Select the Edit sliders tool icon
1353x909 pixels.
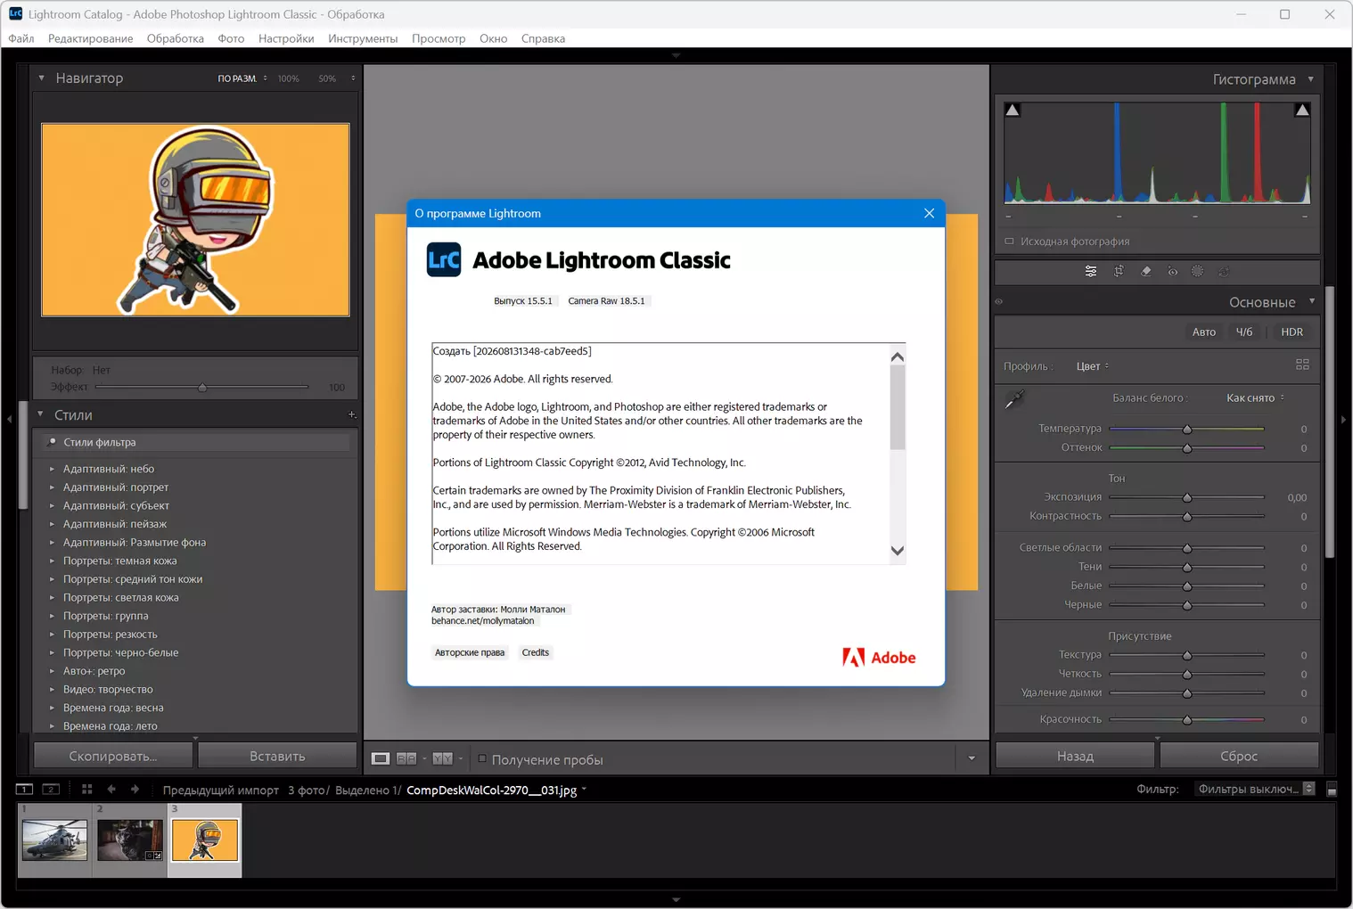(x=1091, y=272)
